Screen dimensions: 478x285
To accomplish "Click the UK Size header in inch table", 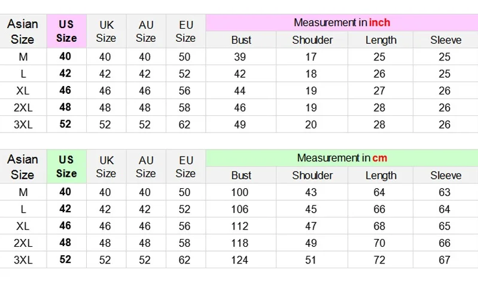I will [106, 31].
